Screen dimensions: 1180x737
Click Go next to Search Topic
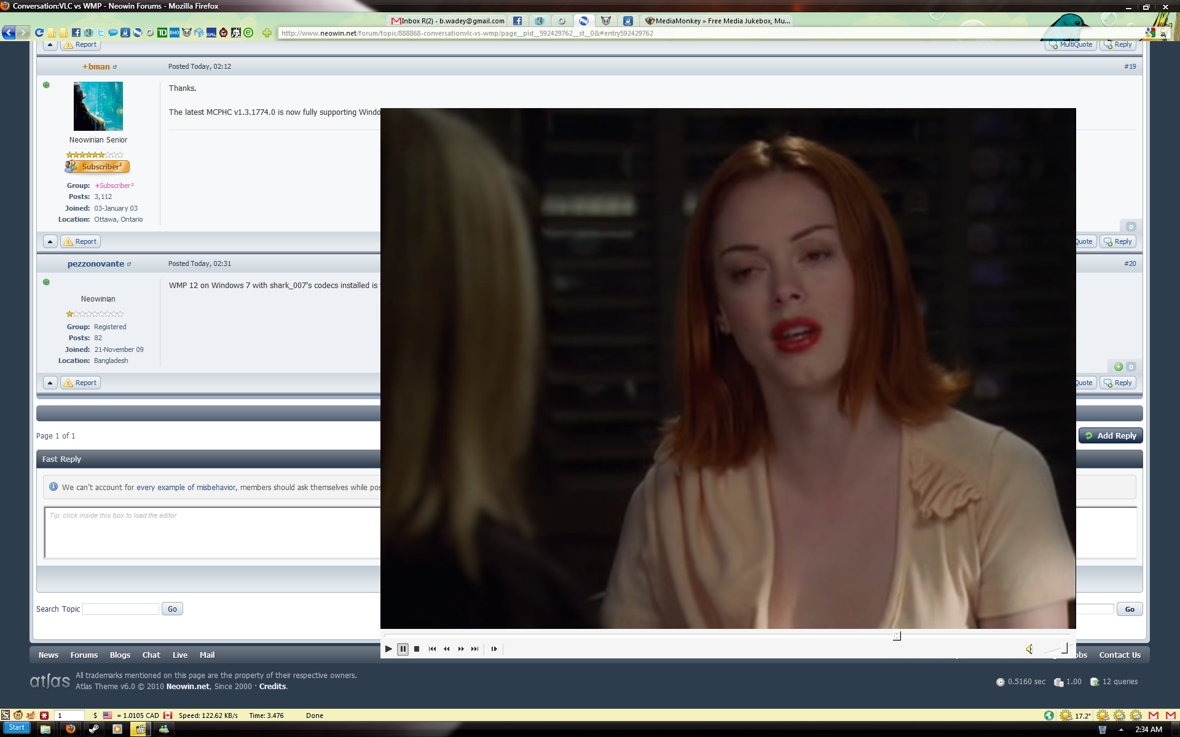172,609
